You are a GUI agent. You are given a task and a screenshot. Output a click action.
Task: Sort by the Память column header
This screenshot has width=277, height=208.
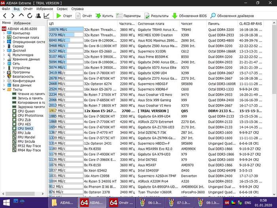[222, 24]
